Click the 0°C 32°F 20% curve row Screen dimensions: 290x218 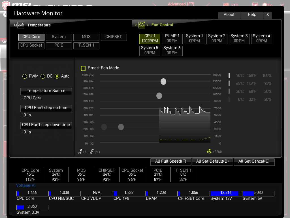(x=250, y=100)
